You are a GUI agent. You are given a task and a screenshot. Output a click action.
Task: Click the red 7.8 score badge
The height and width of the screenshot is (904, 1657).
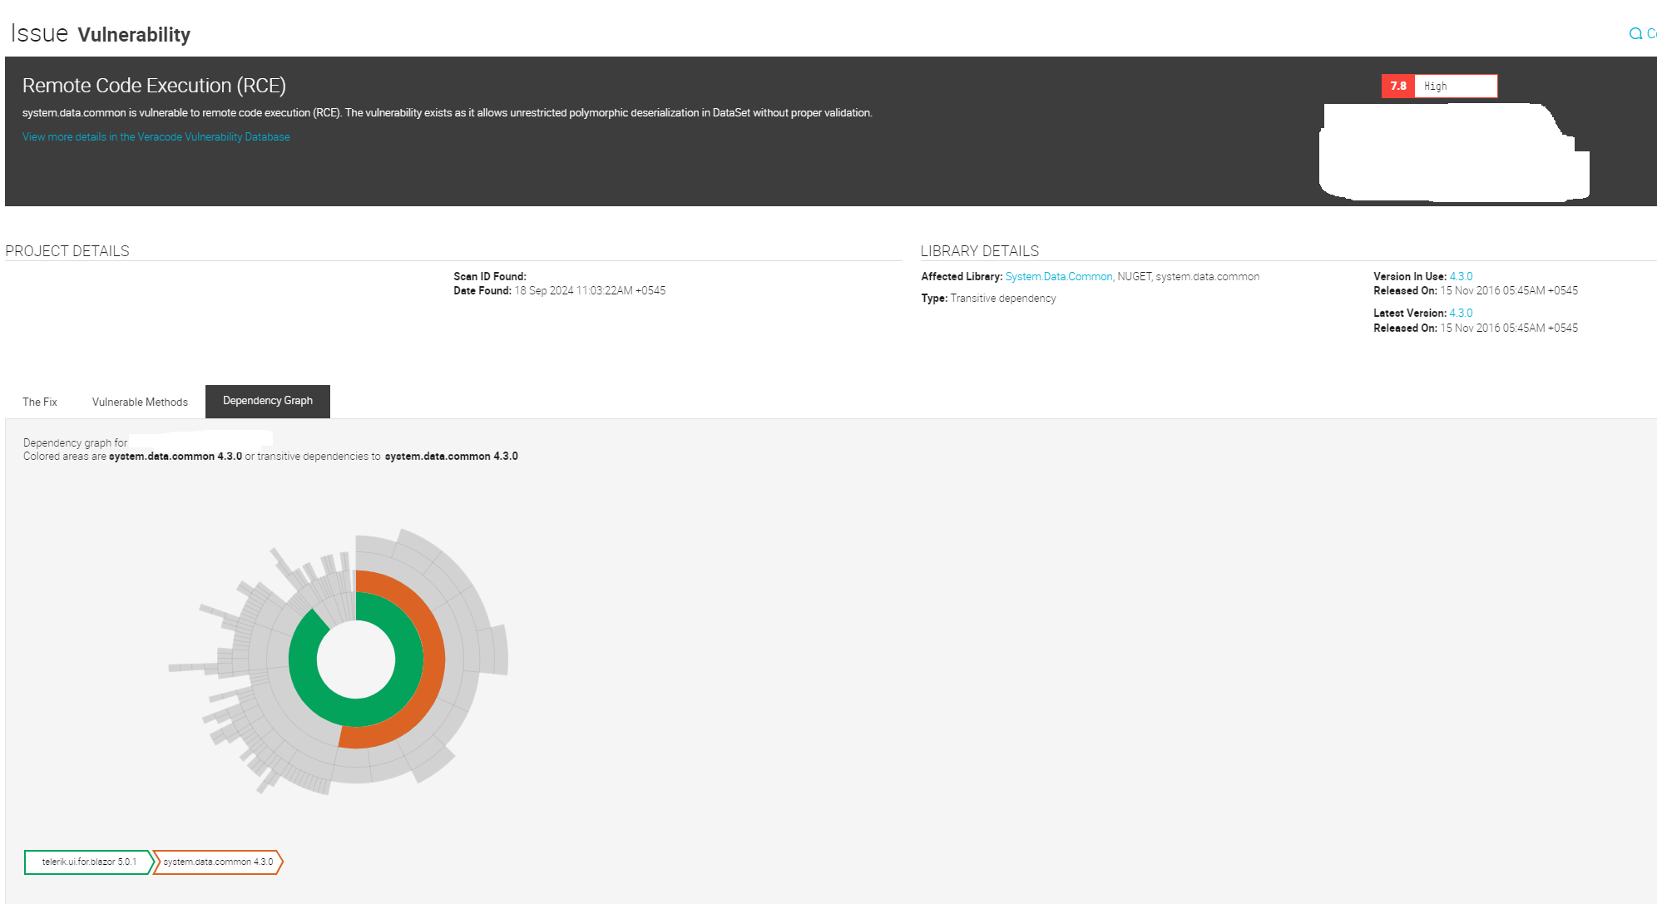click(x=1397, y=86)
